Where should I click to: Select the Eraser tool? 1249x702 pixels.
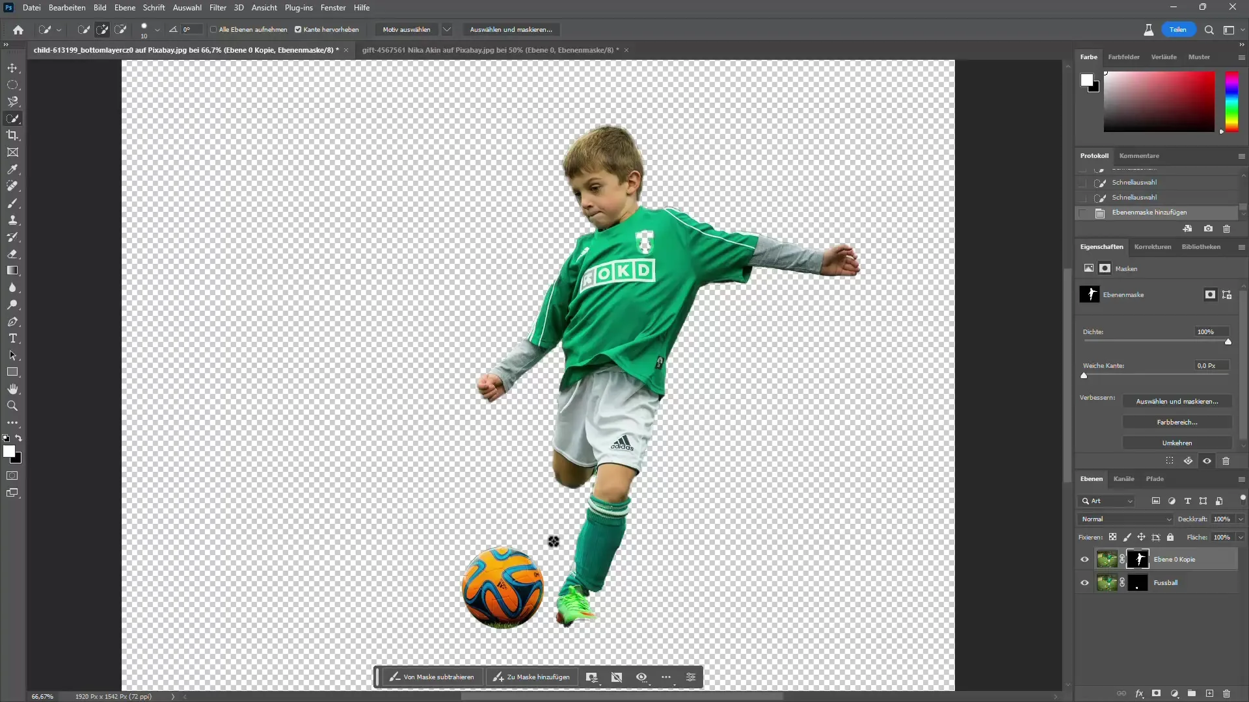point(12,254)
